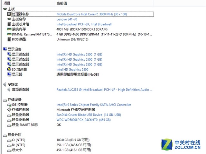
Task: Click the 主板 section icon
Action: (x=5, y=9)
